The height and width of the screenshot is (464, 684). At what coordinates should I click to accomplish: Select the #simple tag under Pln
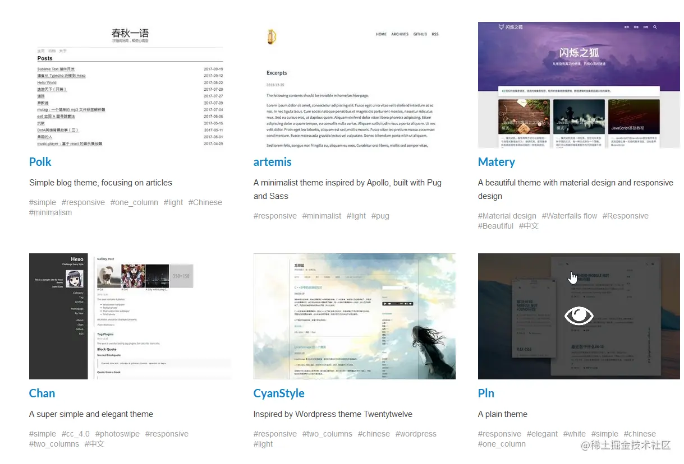pos(604,434)
